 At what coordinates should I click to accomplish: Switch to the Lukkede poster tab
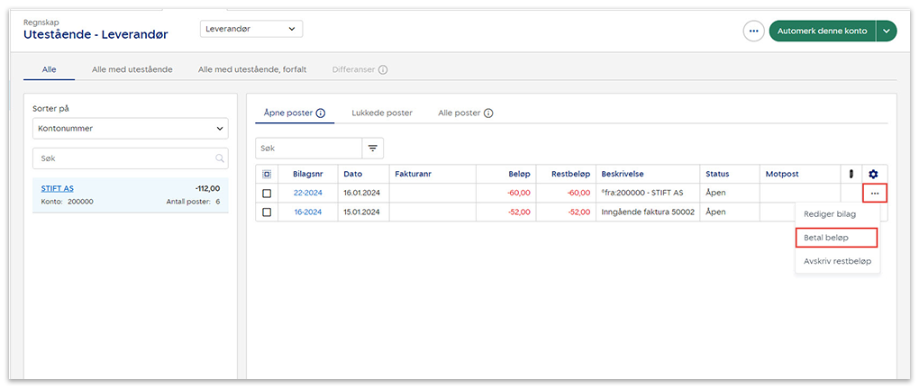381,113
